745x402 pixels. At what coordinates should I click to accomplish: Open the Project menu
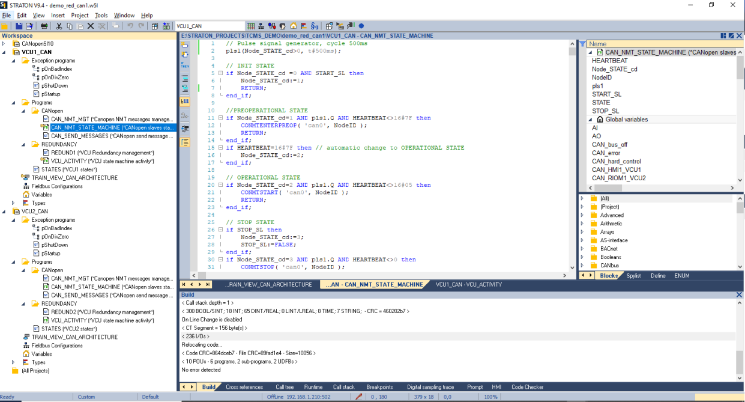79,15
